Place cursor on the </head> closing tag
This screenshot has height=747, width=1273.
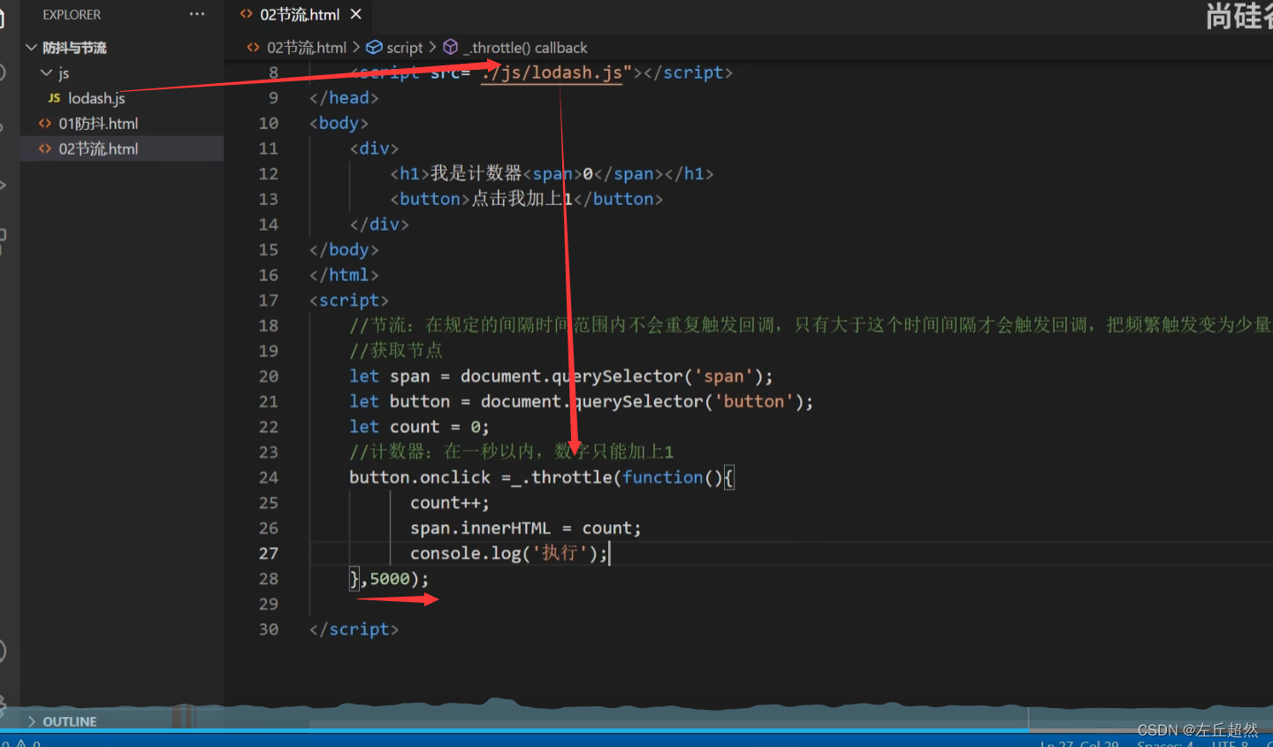(344, 98)
